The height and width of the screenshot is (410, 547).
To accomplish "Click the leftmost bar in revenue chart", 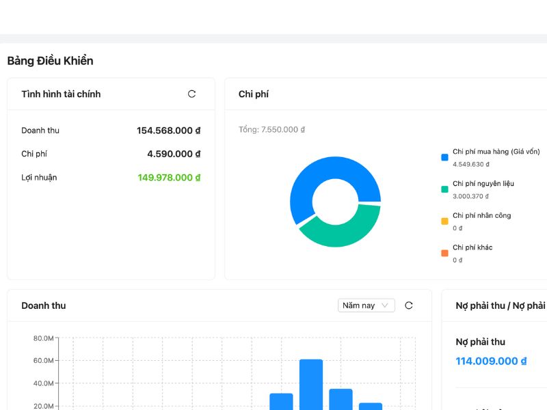I will tap(281, 401).
